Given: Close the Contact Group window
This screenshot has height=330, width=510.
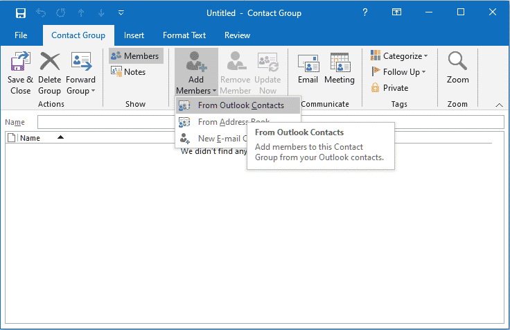Looking at the screenshot, I should [493, 12].
